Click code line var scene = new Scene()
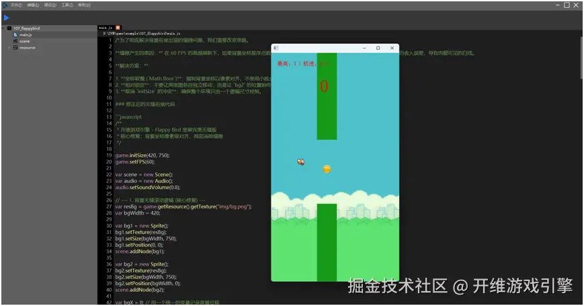584x306 pixels. pos(144,174)
